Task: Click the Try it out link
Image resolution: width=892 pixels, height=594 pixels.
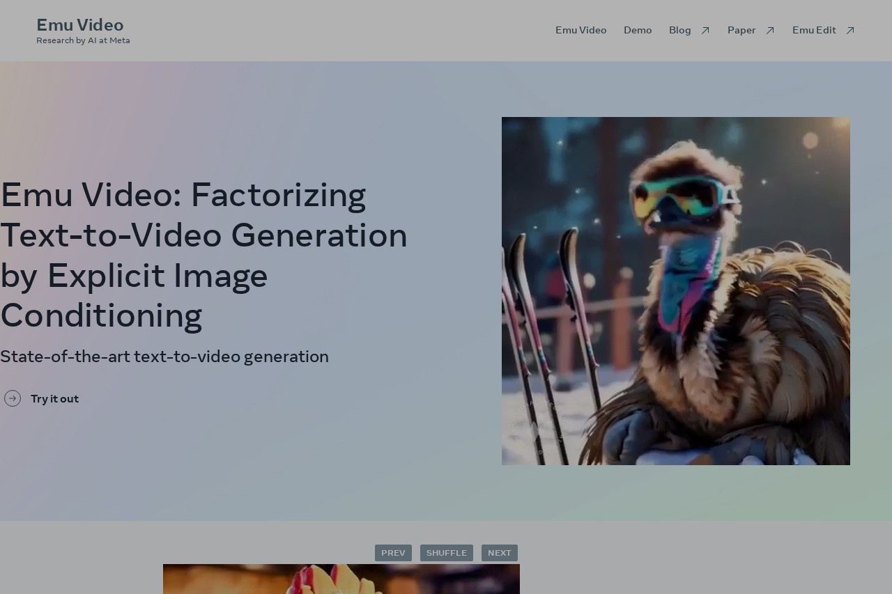Action: coord(54,398)
